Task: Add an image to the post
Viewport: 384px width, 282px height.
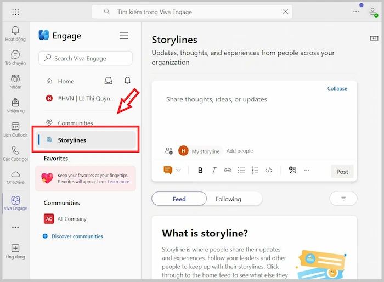Action: [x=292, y=170]
